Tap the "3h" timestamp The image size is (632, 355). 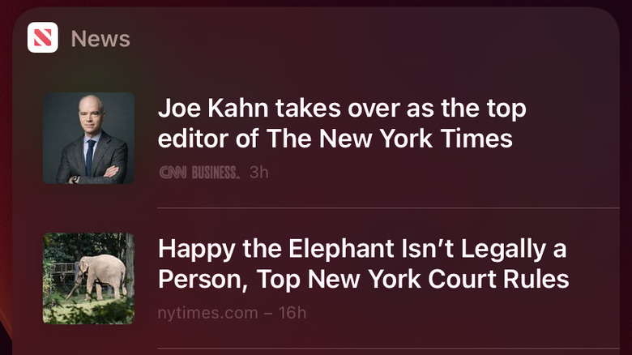click(x=258, y=172)
